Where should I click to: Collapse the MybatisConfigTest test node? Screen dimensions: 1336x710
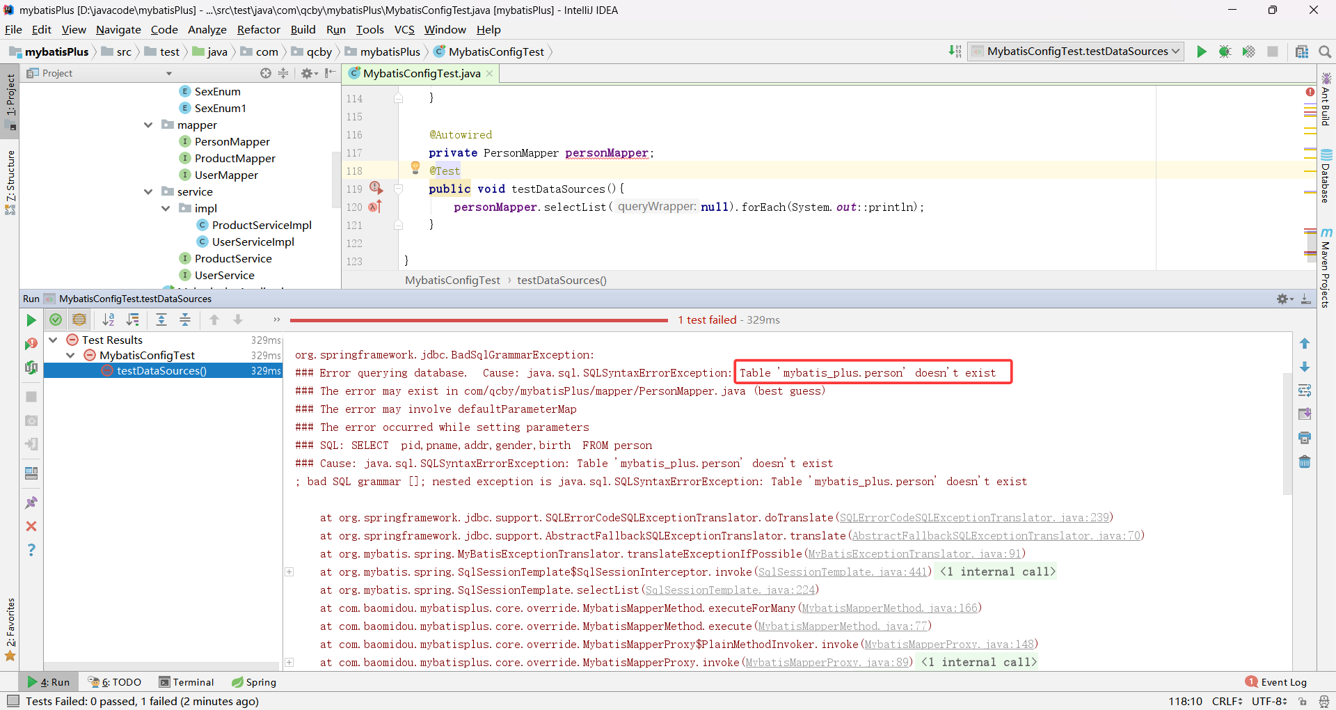(x=70, y=355)
